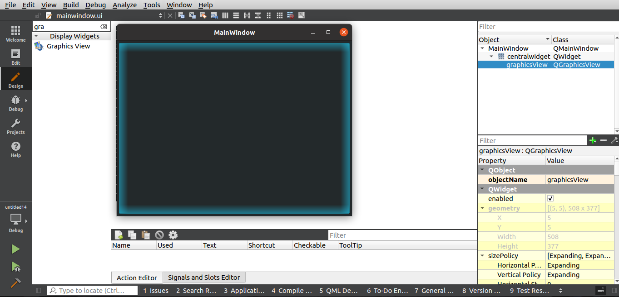Click Delete action icon in Action Editor
The image size is (619, 297).
coord(159,235)
